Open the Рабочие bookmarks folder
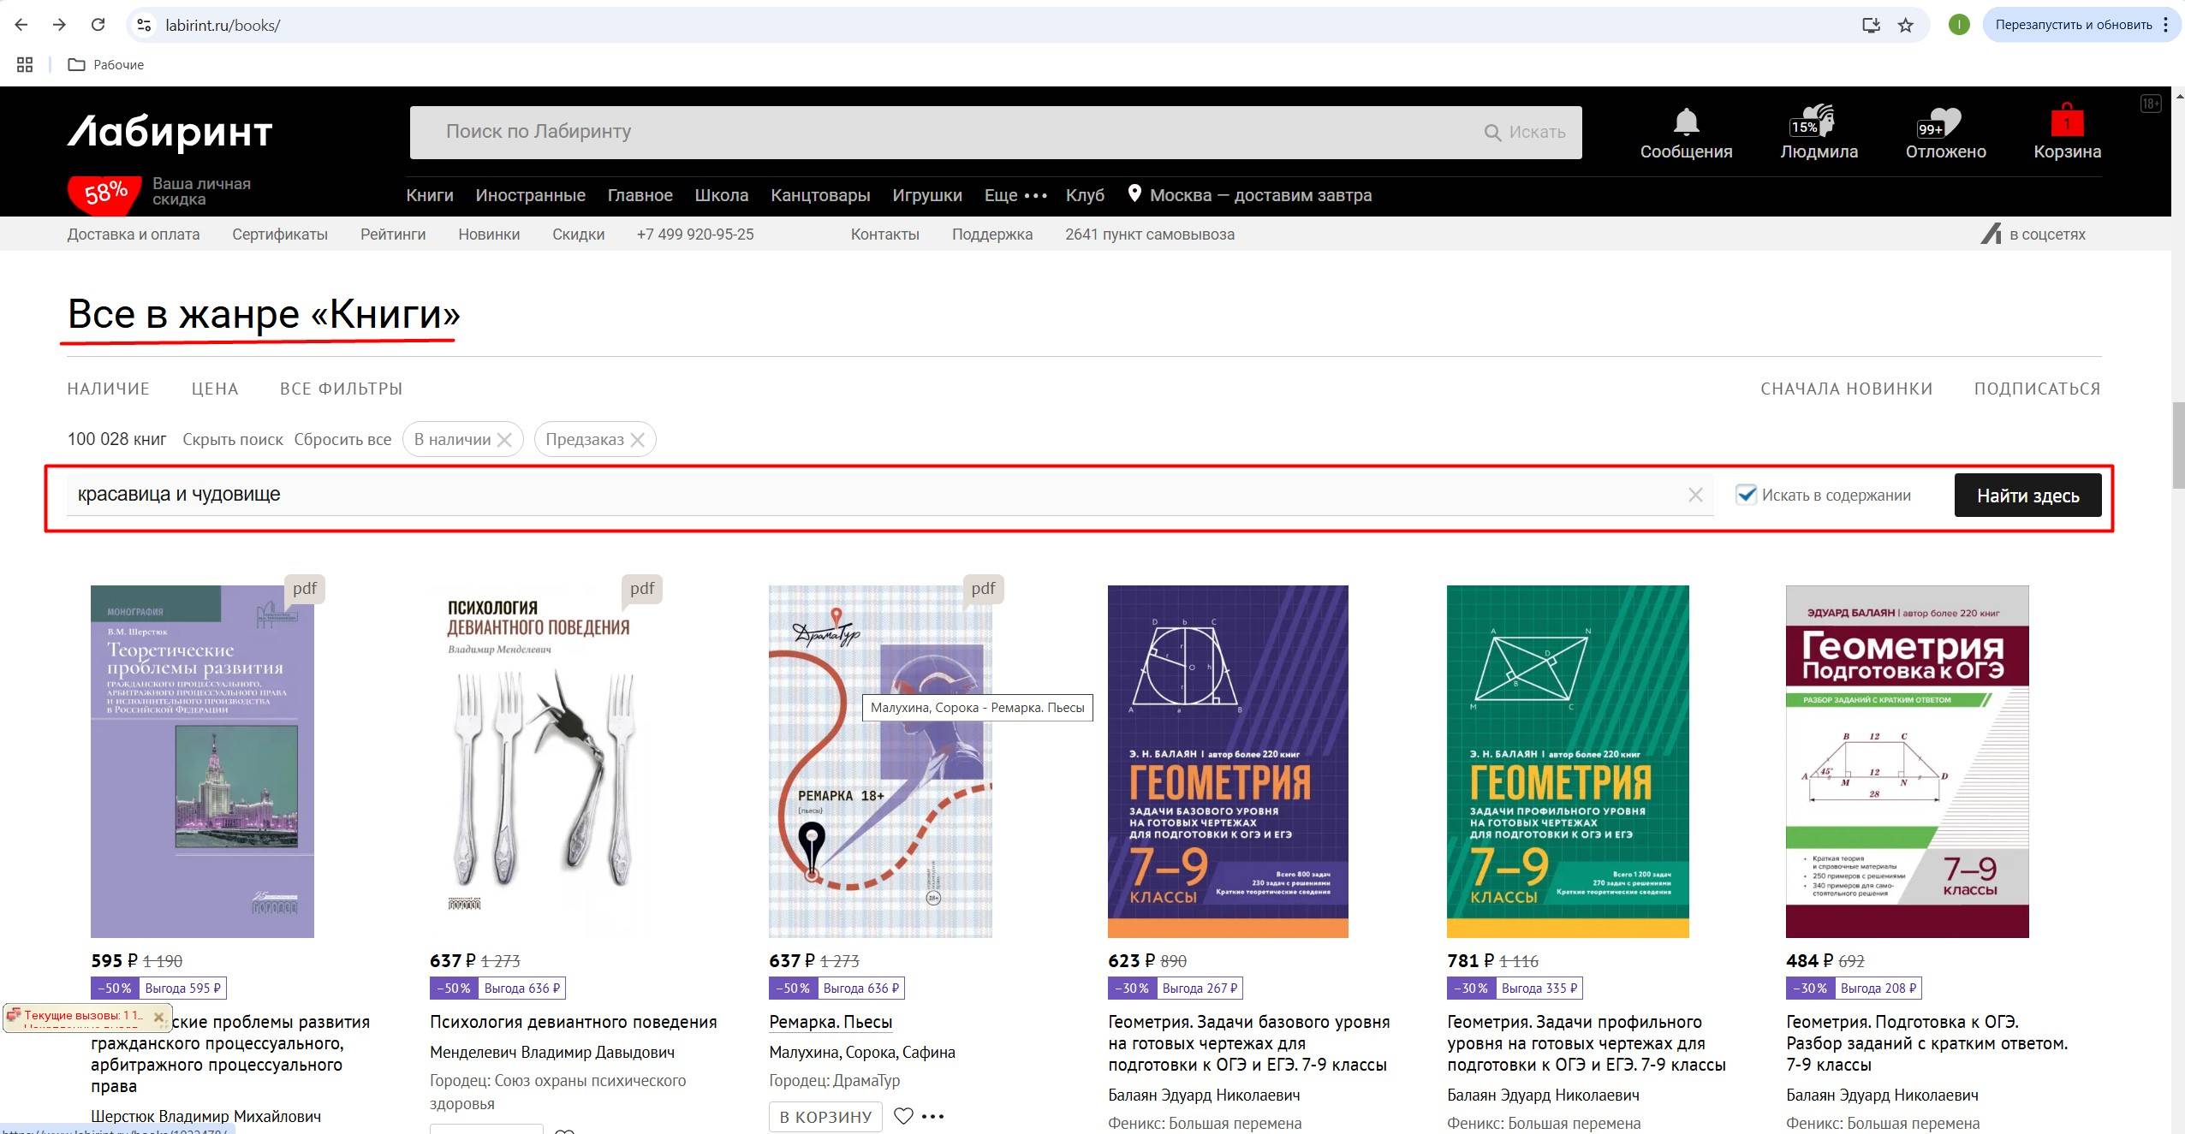Image resolution: width=2185 pixels, height=1134 pixels. pyautogui.click(x=106, y=65)
